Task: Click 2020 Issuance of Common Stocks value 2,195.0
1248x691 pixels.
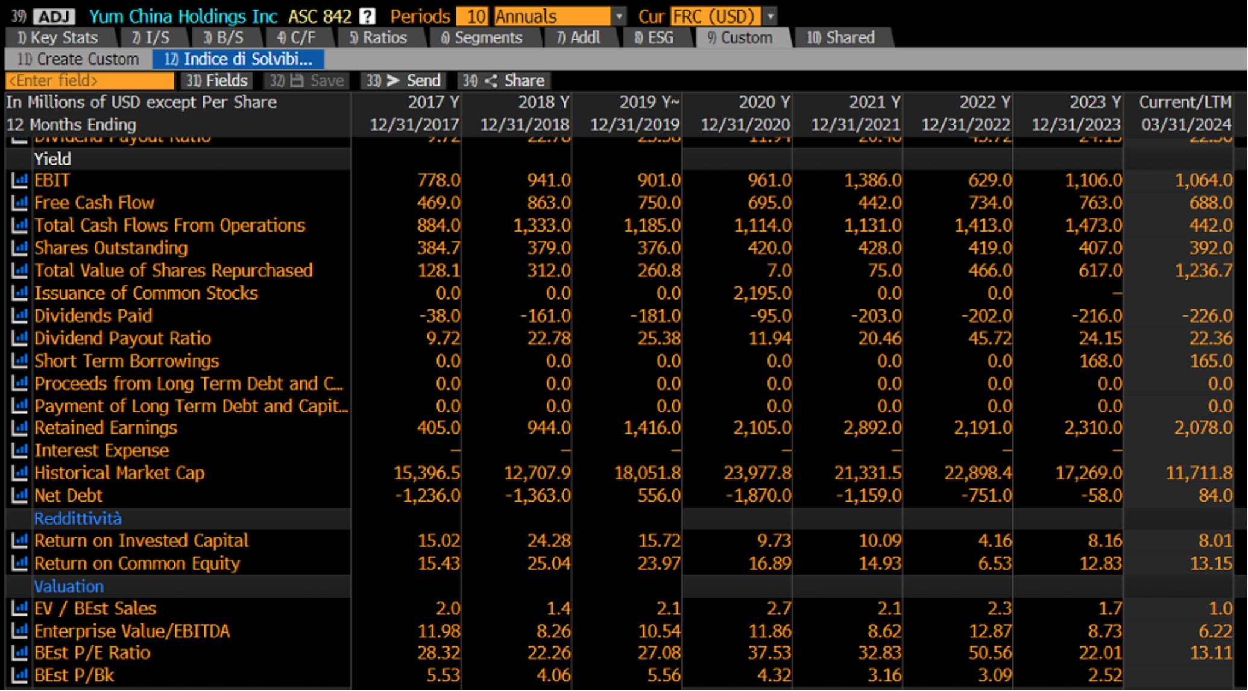Action: coord(761,293)
